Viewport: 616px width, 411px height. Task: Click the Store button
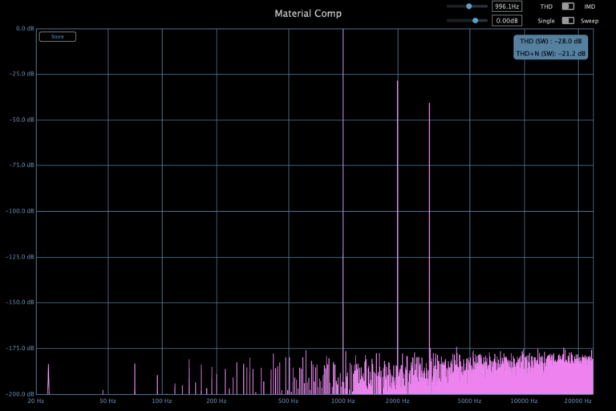58,37
